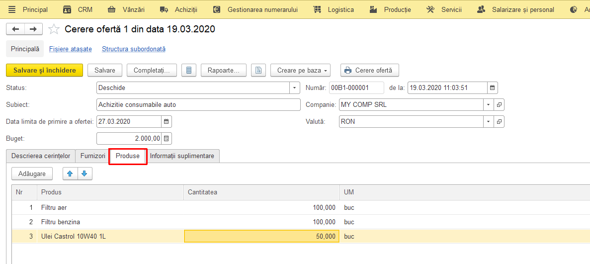Open the hamburger main menu icon
Image resolution: width=590 pixels, height=264 pixels.
(x=12, y=9)
